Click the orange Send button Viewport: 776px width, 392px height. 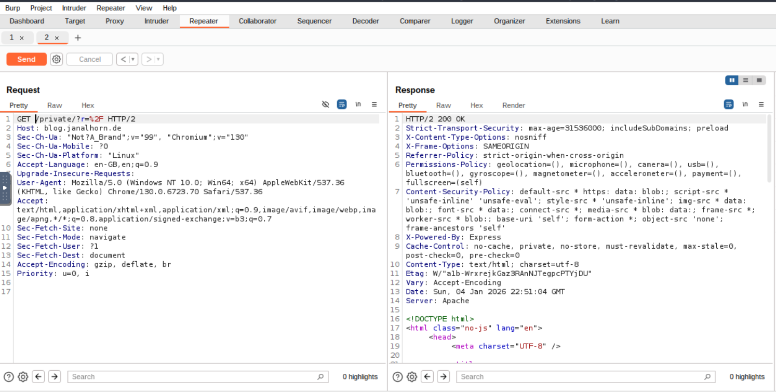(26, 59)
